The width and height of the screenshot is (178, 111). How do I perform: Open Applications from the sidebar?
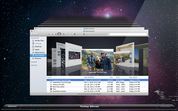[x=40, y=52]
